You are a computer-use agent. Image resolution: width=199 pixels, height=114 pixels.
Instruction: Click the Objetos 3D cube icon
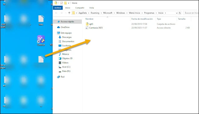pos(60,58)
